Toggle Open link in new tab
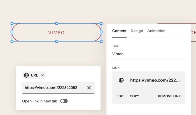The height and width of the screenshot is (115, 196). pos(64,101)
